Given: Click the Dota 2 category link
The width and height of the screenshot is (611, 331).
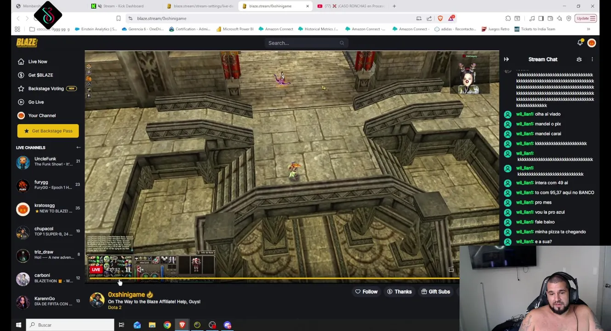Looking at the screenshot, I should 114,308.
